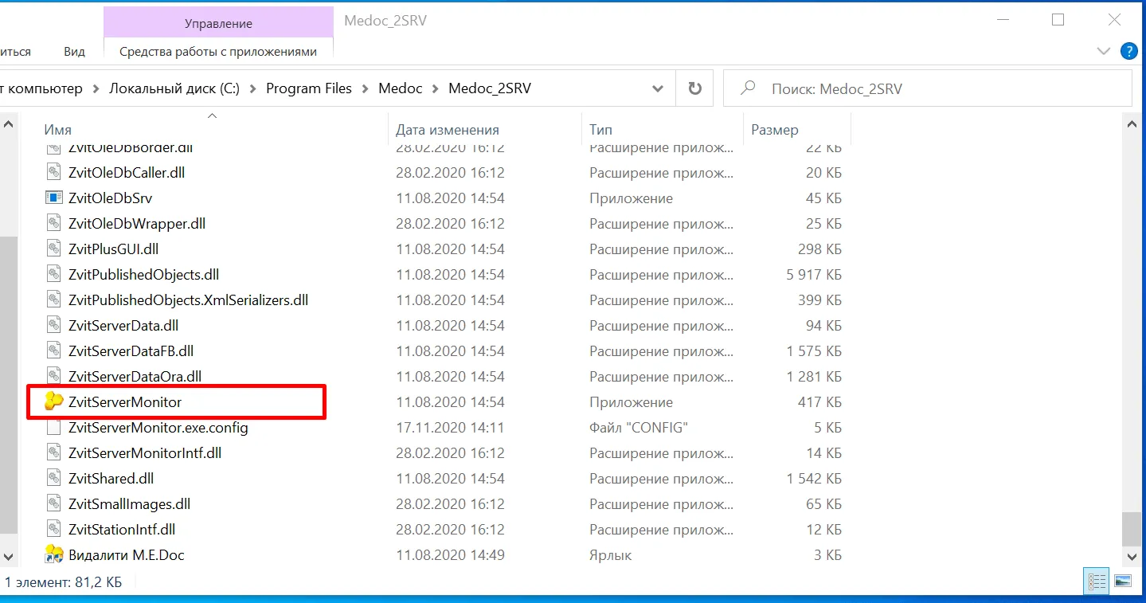Go to Program Files in the address bar
The width and height of the screenshot is (1146, 603).
pyautogui.click(x=309, y=88)
